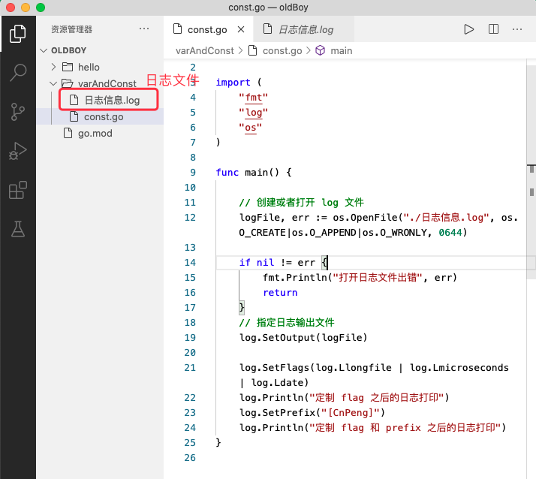
Task: Click the main symbol in breadcrumb
Action: 341,50
